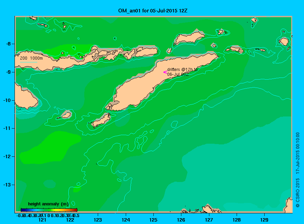The height and width of the screenshot is (224, 304).
Task: Click the -12 latitude axis label
Action: tap(7, 157)
